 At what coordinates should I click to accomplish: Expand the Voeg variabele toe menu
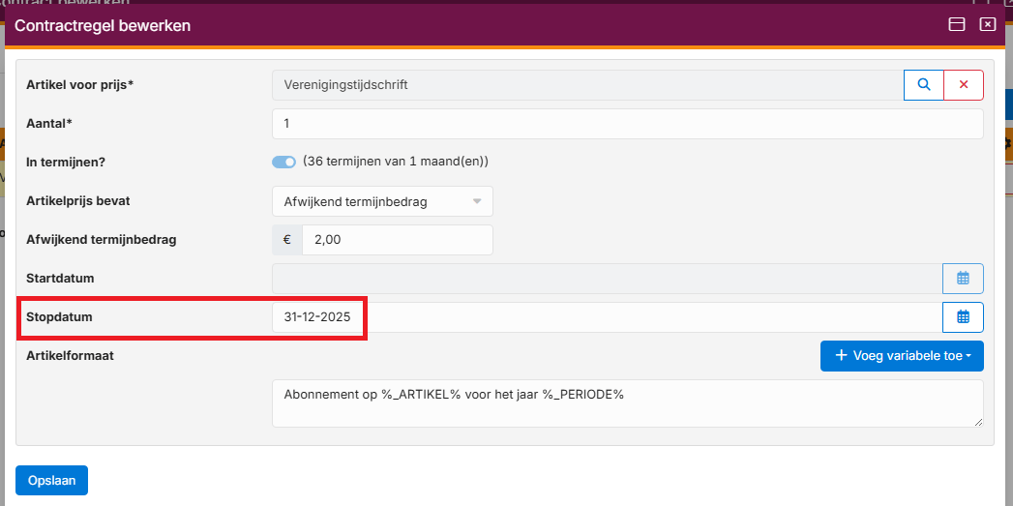point(902,356)
